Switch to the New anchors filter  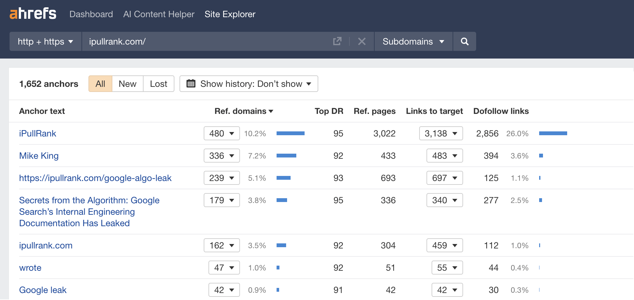point(127,84)
